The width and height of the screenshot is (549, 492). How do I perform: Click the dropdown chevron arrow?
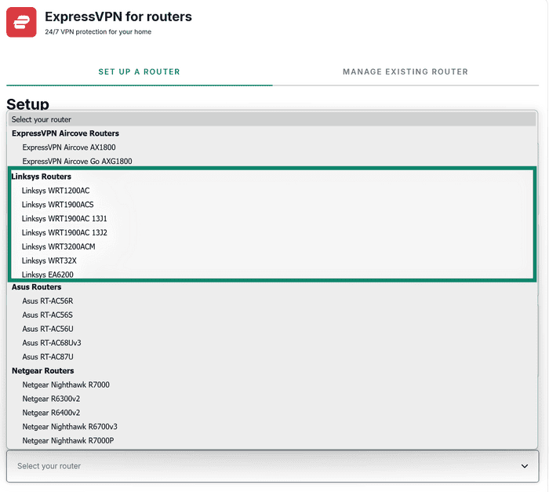[524, 466]
